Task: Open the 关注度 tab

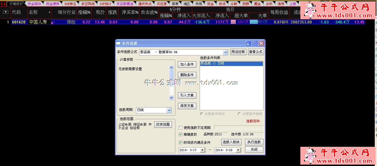Action: pyautogui.click(x=162, y=4)
